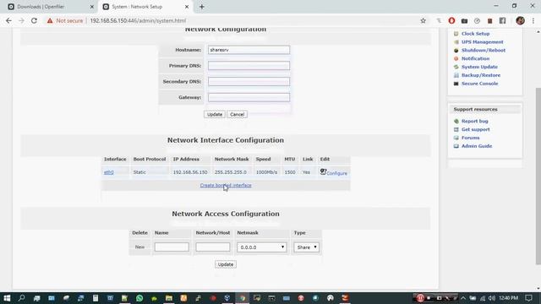Click the Network/Host input field
Image resolution: width=541 pixels, height=304 pixels.
[x=213, y=247]
